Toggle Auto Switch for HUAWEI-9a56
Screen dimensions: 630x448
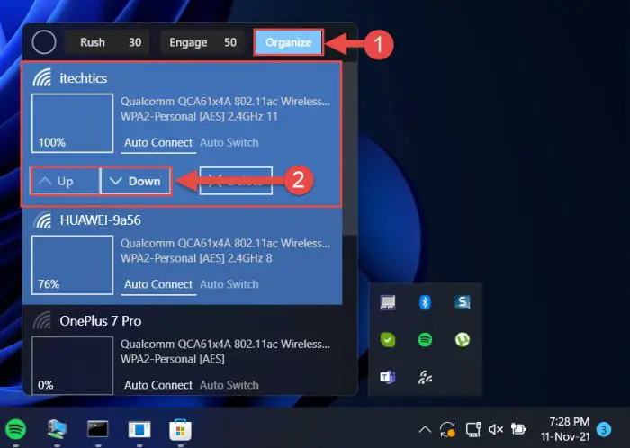click(229, 284)
